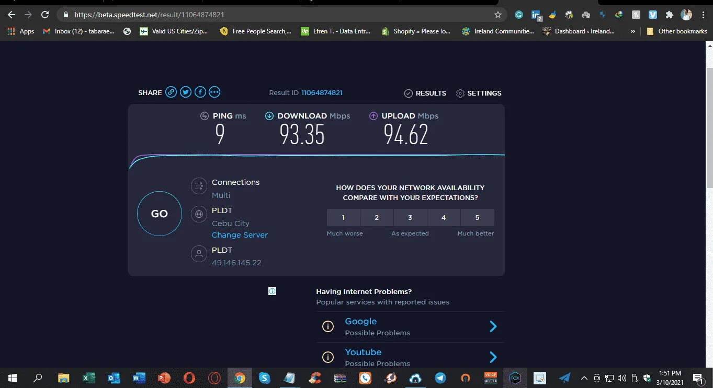713x388 pixels.
Task: Open the Shopify bookmark
Action: [x=416, y=31]
